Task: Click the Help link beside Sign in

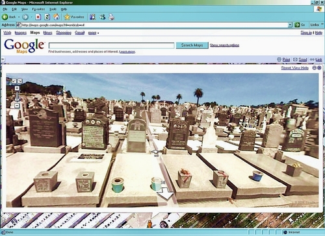Action: [x=318, y=32]
